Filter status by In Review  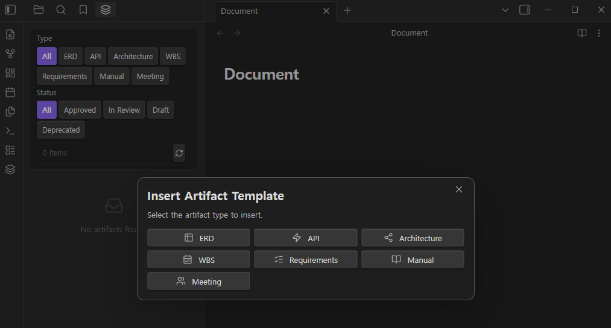(124, 110)
